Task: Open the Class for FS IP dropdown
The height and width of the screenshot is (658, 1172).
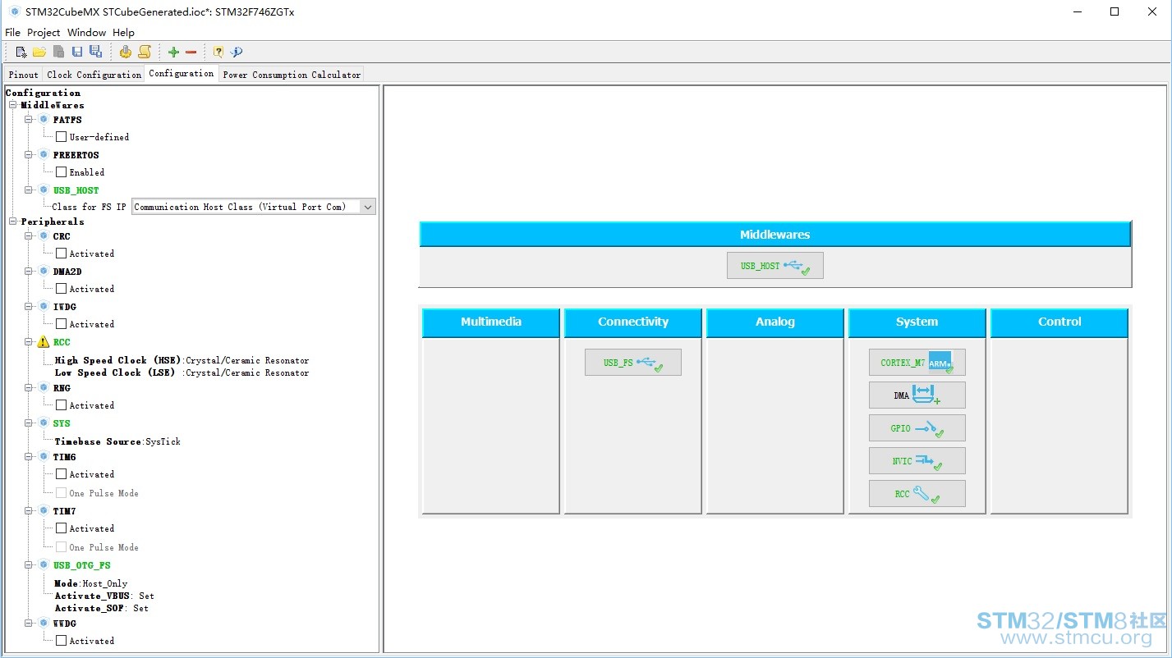Action: coord(254,207)
